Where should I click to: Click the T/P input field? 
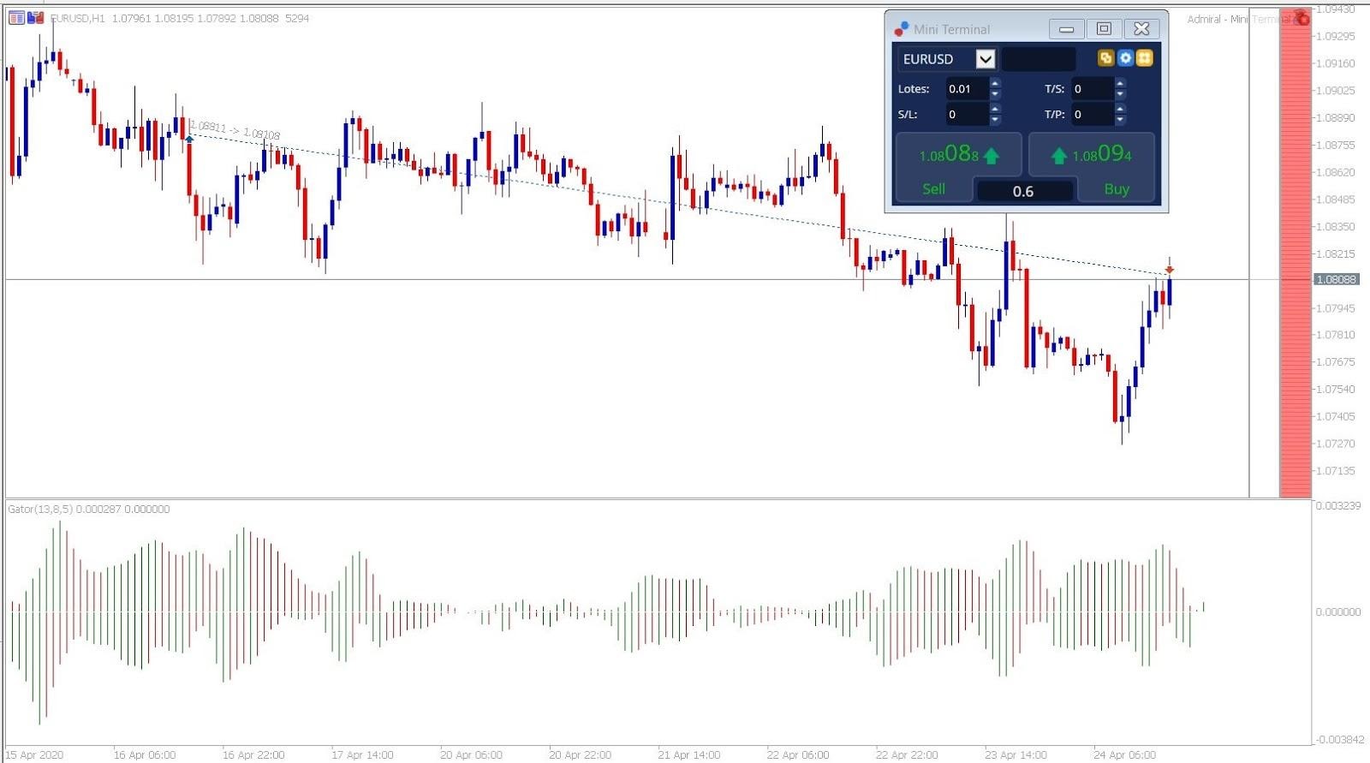(1093, 114)
